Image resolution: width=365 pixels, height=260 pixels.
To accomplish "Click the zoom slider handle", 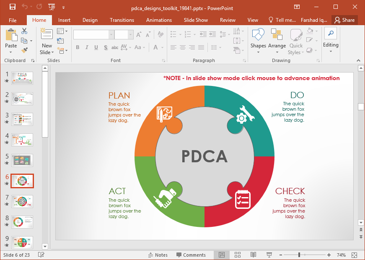I will [x=299, y=255].
